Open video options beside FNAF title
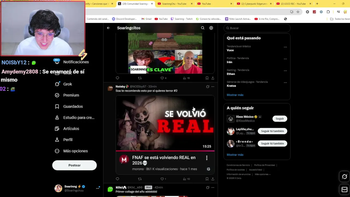 [207, 158]
